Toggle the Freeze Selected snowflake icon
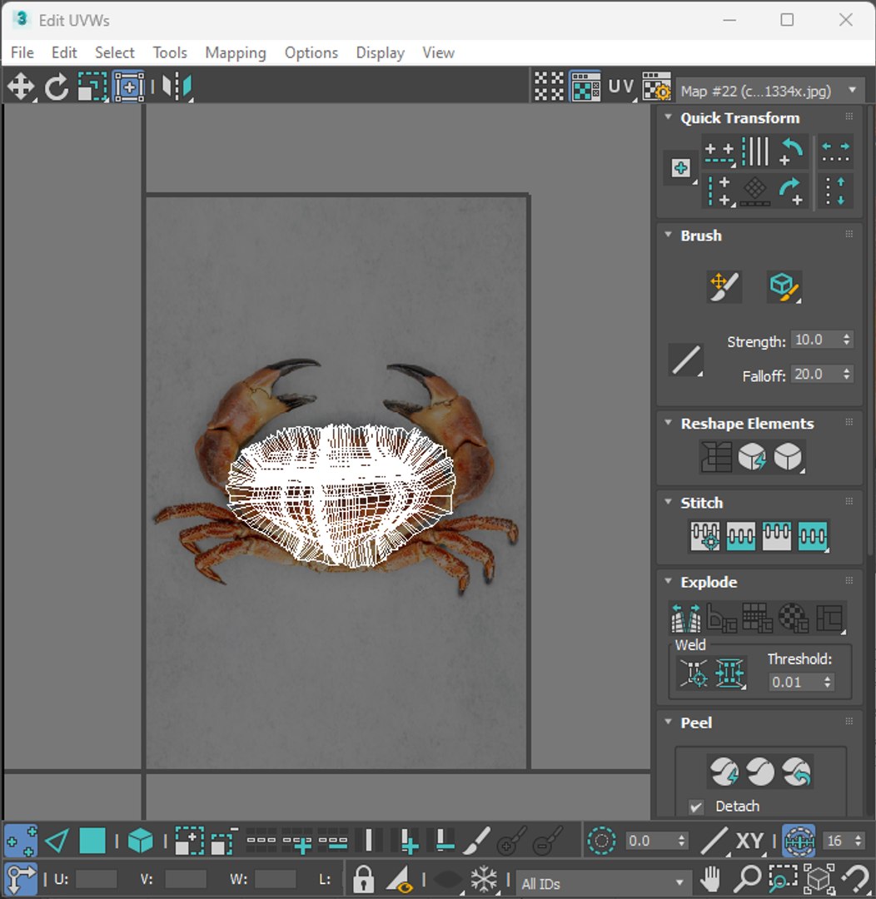 [484, 879]
